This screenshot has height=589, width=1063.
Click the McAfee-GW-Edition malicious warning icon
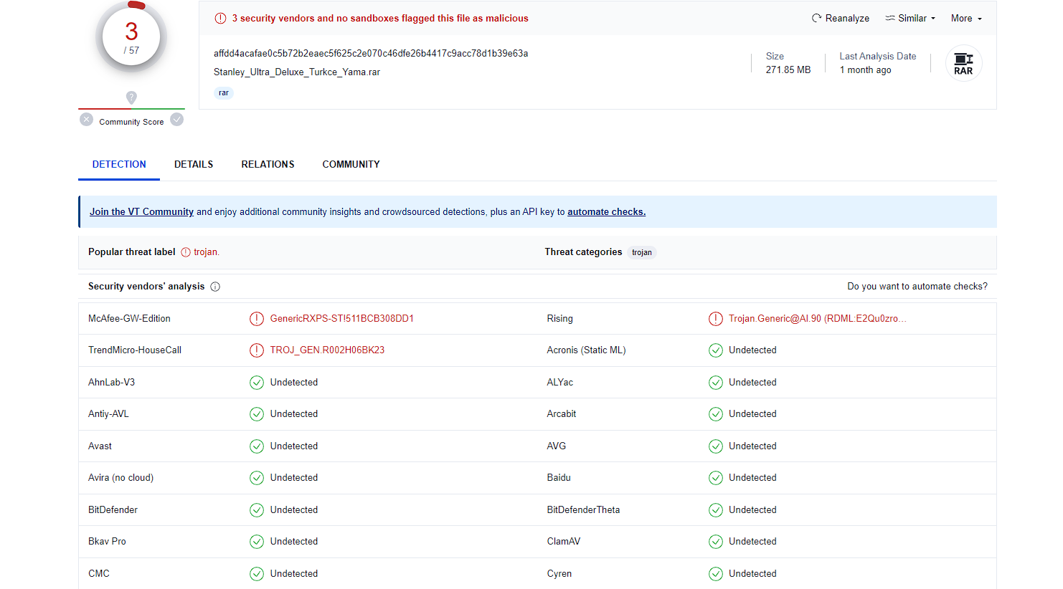[x=256, y=319]
